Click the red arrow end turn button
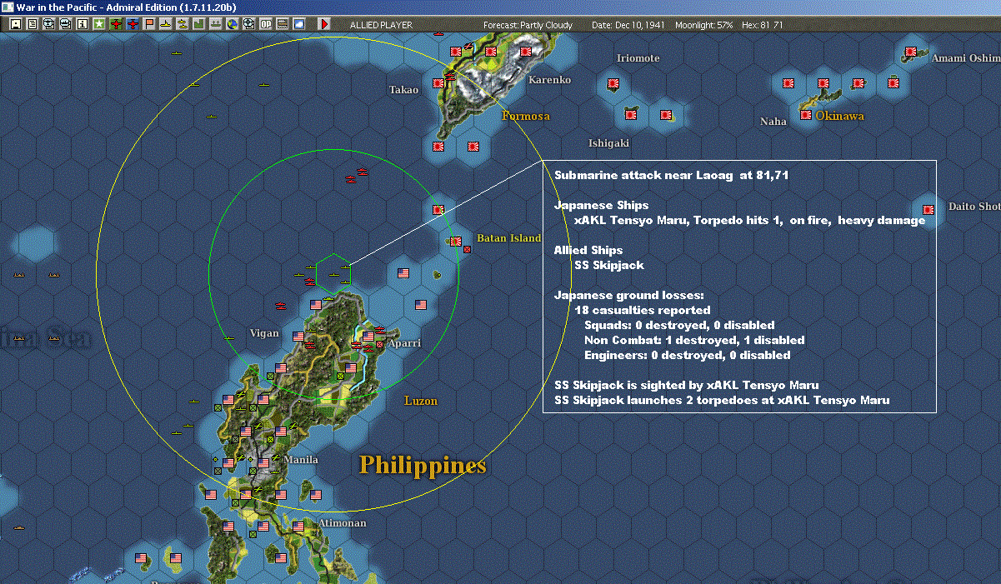Image resolution: width=1001 pixels, height=584 pixels. (x=324, y=25)
